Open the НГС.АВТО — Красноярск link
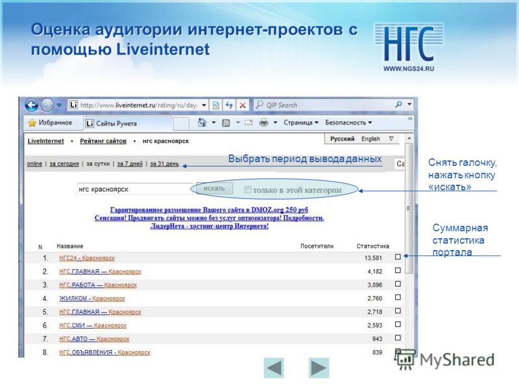 [94, 339]
